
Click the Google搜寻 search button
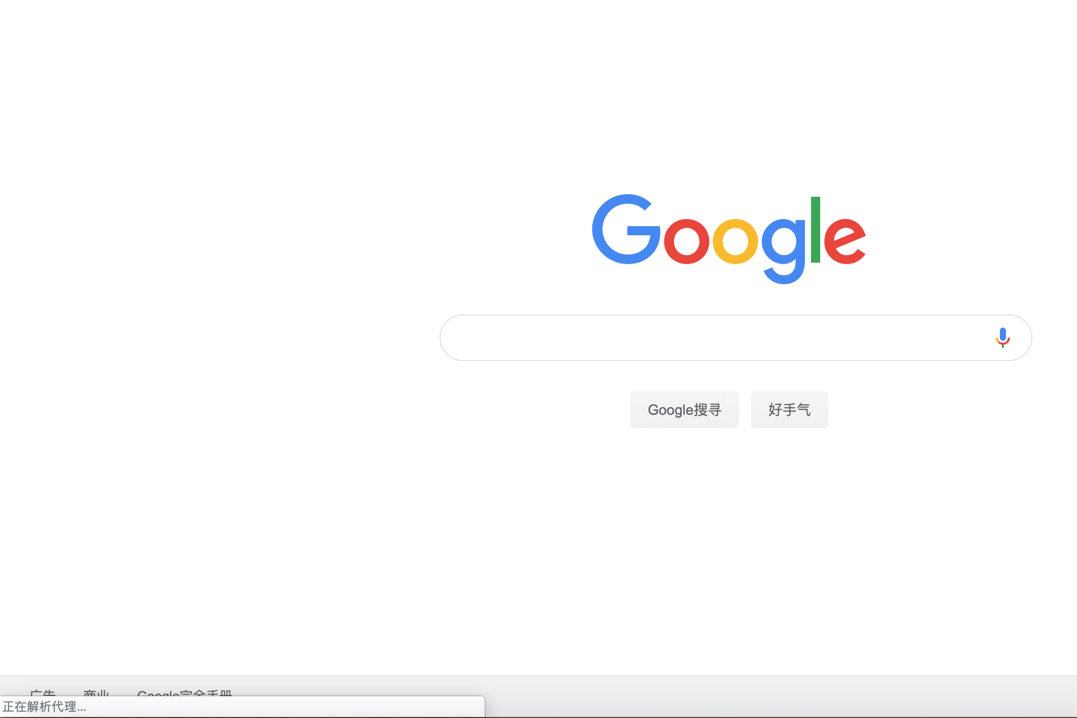click(x=684, y=410)
